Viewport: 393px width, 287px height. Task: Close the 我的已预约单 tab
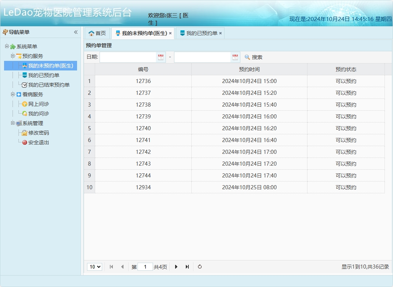point(220,33)
